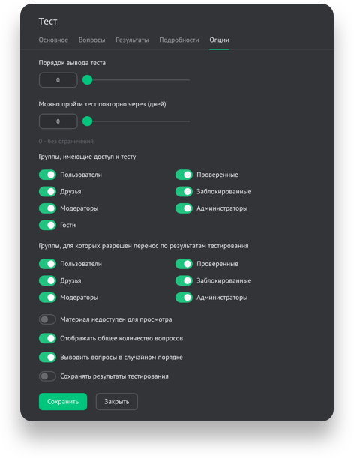The height and width of the screenshot is (458, 354).
Task: Click the repeat-test days slider handle
Action: click(88, 121)
